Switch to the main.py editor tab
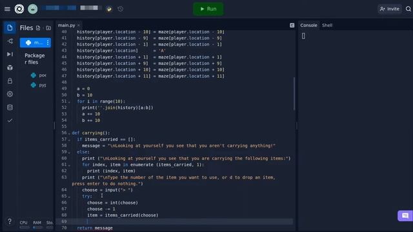 [x=66, y=25]
